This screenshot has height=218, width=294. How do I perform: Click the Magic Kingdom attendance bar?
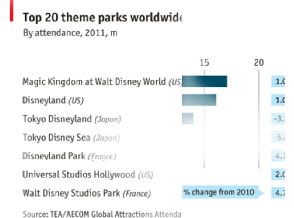point(205,81)
